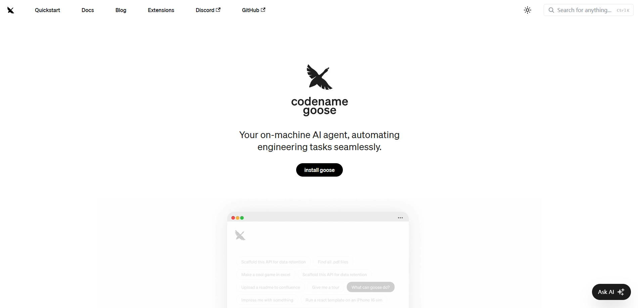Select 'Upload a readme to confluence' chip
This screenshot has height=308, width=638.
click(270, 287)
